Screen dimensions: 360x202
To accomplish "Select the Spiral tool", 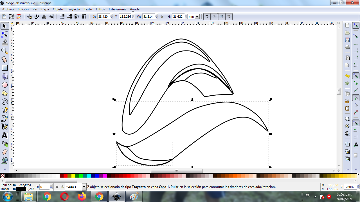I will (4, 102).
